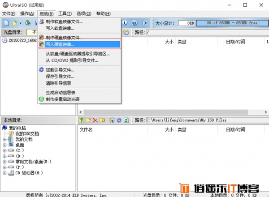Expand the 桌面 tree node
The image size is (269, 197).
coord(5,145)
